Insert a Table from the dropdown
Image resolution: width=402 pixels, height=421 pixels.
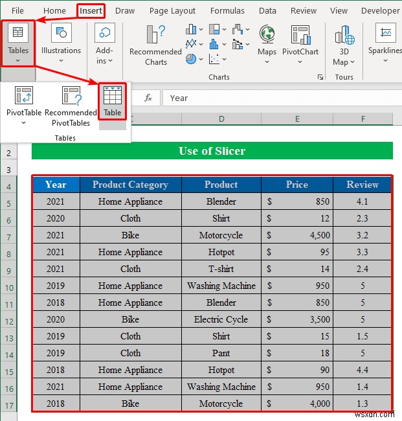tap(113, 101)
